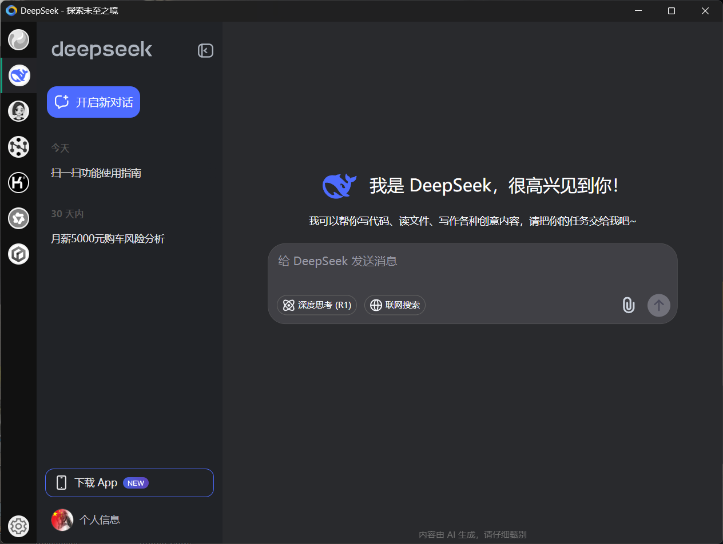Toggle 联网搜索 web search on
723x544 pixels.
tap(395, 305)
